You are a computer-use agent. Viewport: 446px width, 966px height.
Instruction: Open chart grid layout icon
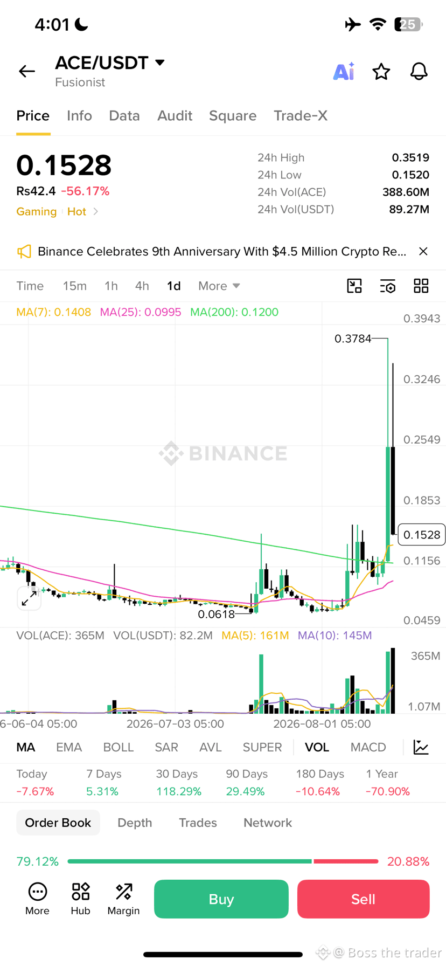[x=421, y=286]
